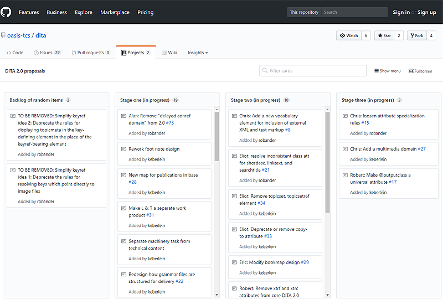This screenshot has height=299, width=443.
Task: Open Explore in the top navigation
Action: [84, 12]
